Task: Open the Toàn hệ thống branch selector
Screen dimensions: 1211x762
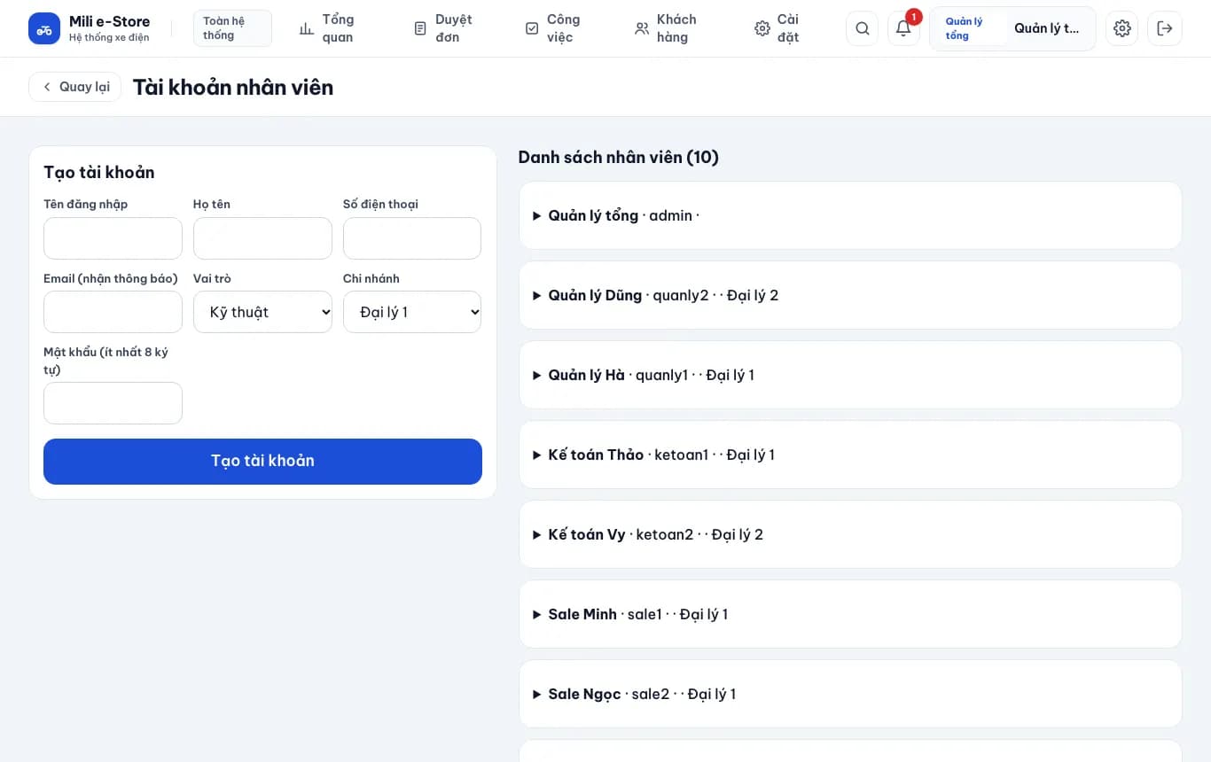Action: [x=232, y=28]
